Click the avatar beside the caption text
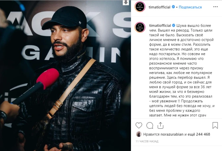Viewport: 222px width, 151px height. [140, 27]
